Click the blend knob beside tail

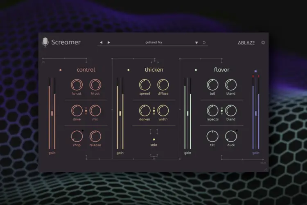(231, 85)
